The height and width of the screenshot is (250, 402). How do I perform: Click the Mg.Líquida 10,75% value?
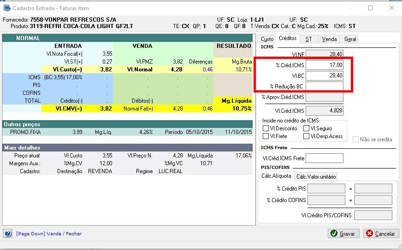(x=242, y=109)
